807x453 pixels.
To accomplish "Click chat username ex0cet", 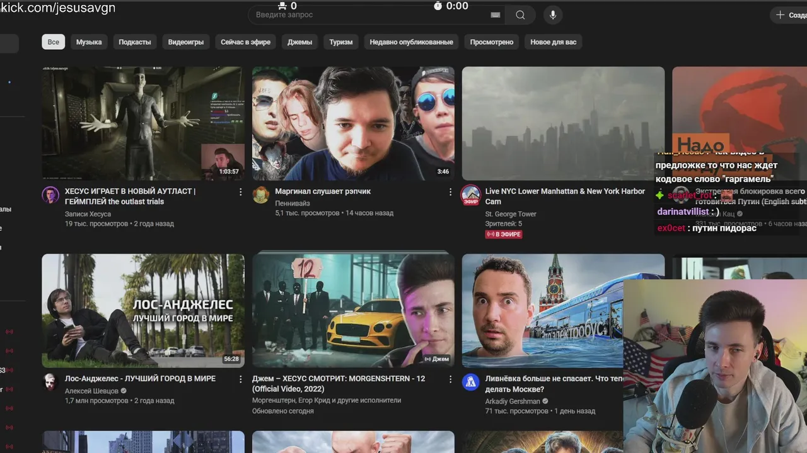I will [x=671, y=228].
